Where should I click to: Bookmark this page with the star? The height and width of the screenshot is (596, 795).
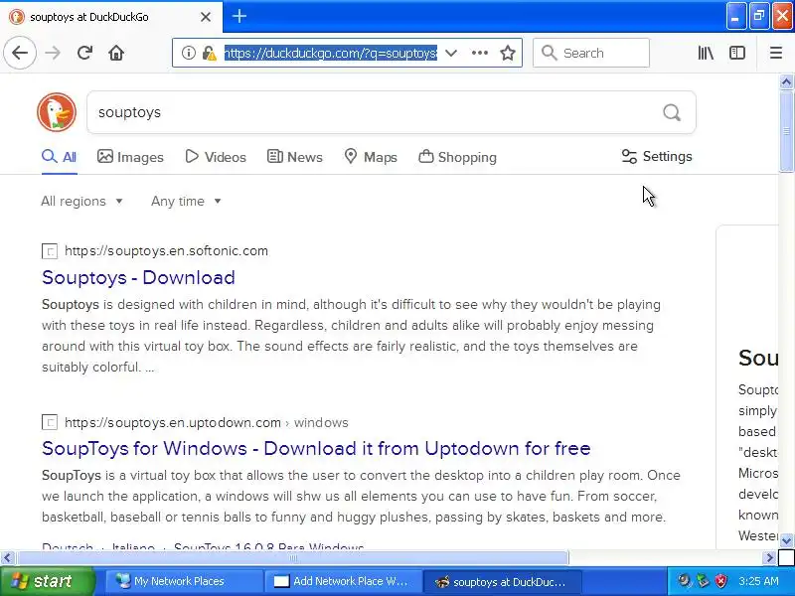(x=508, y=53)
